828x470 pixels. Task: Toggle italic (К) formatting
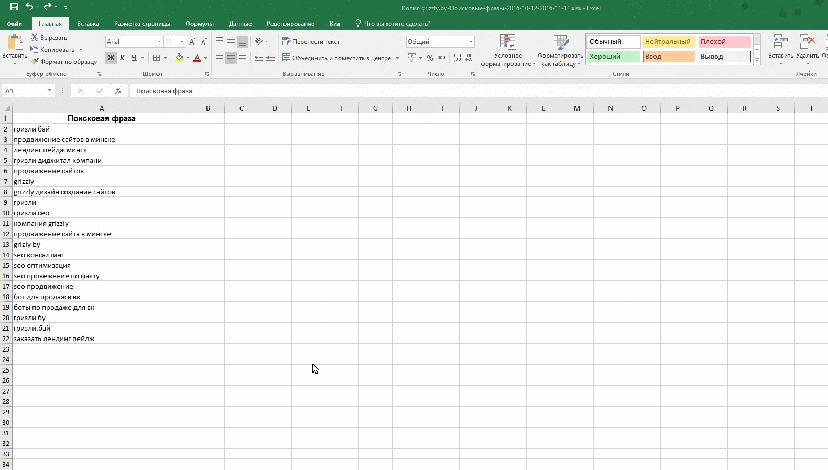122,58
